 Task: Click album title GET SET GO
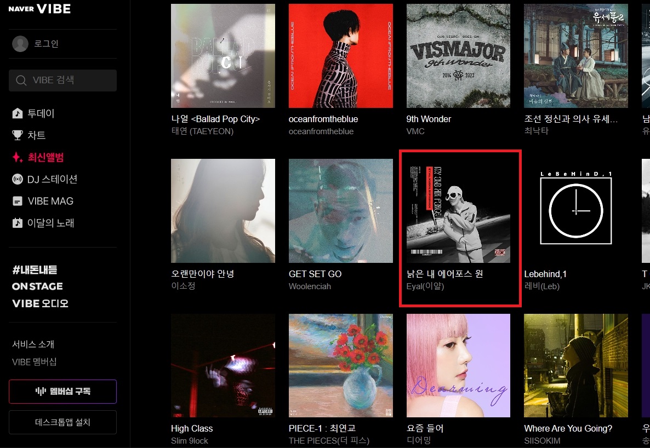(315, 274)
